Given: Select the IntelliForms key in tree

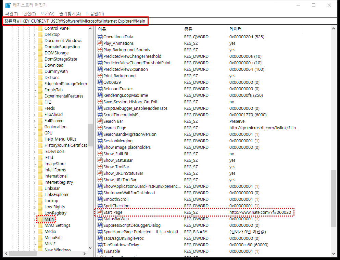Looking at the screenshot, I should coord(55,170).
